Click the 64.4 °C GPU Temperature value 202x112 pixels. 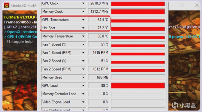click(99, 20)
